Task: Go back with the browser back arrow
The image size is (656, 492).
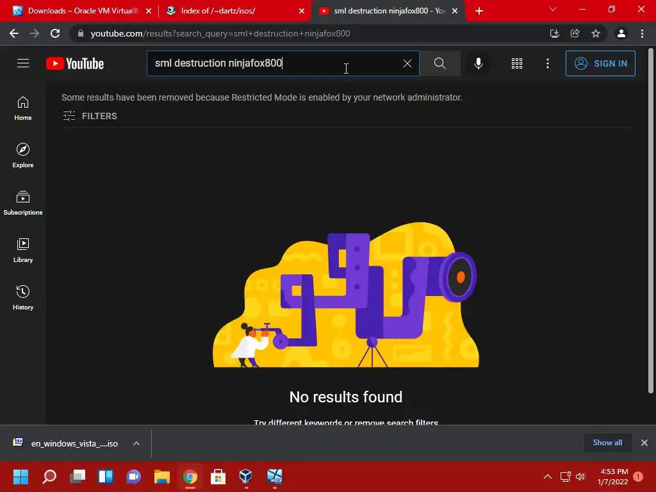Action: pyautogui.click(x=14, y=33)
